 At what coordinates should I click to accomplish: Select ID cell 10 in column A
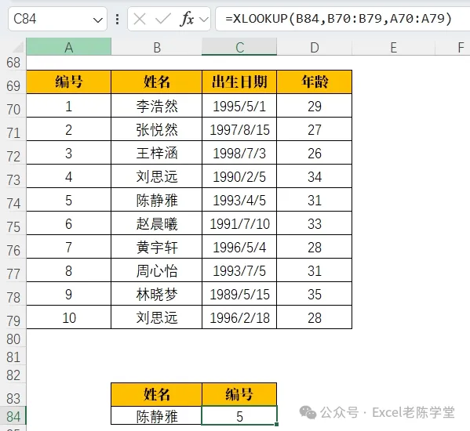(x=68, y=317)
